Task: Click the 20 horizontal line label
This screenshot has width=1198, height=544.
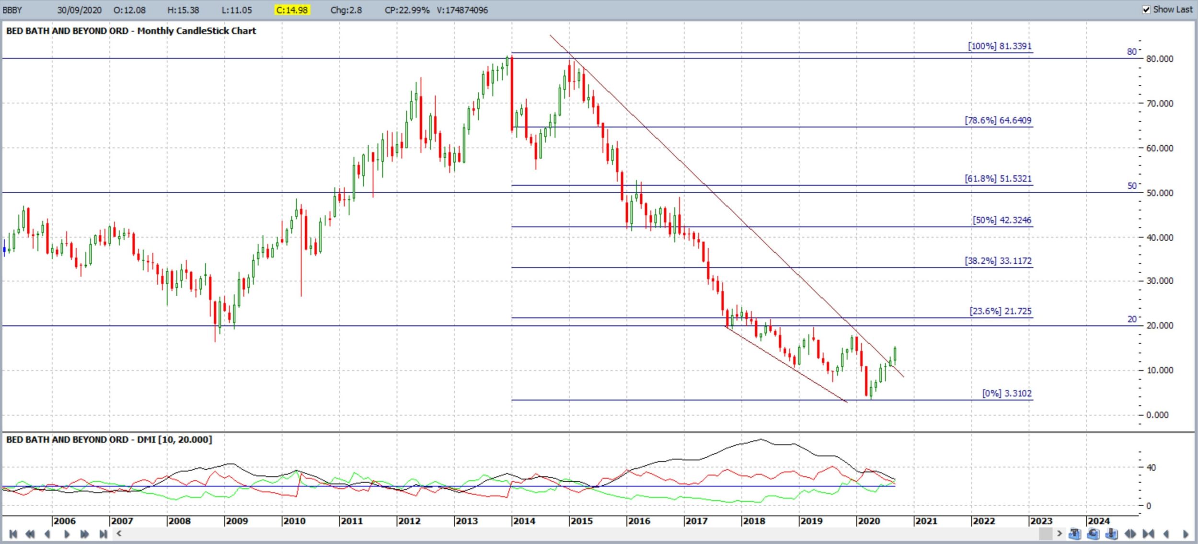Action: 1132,319
